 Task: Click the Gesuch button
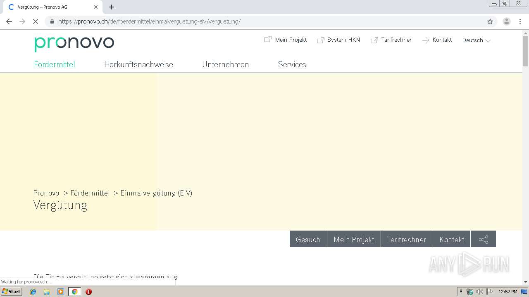[x=308, y=239]
